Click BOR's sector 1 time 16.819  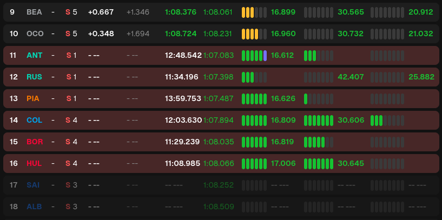click(282, 142)
